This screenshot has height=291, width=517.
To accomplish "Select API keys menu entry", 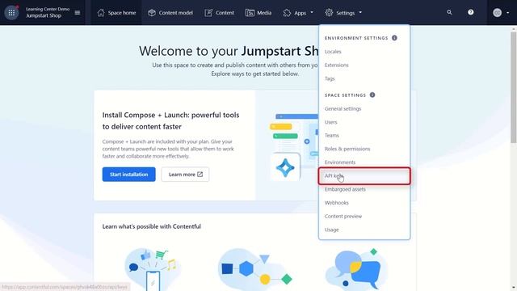I will [x=364, y=176].
